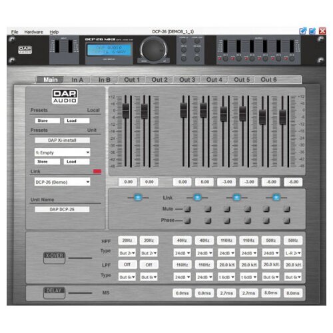
Task: Click the Out 5 HPF frequency 50Hz field
Action: pyautogui.click(x=271, y=240)
